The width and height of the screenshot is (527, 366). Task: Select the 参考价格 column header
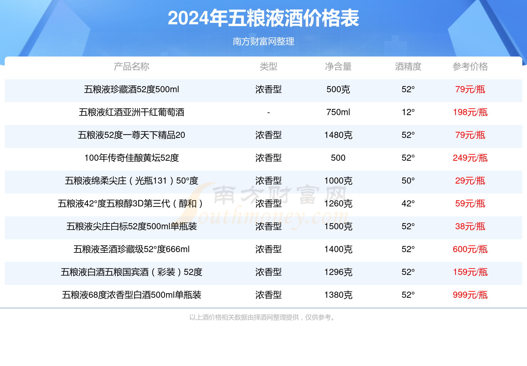470,66
